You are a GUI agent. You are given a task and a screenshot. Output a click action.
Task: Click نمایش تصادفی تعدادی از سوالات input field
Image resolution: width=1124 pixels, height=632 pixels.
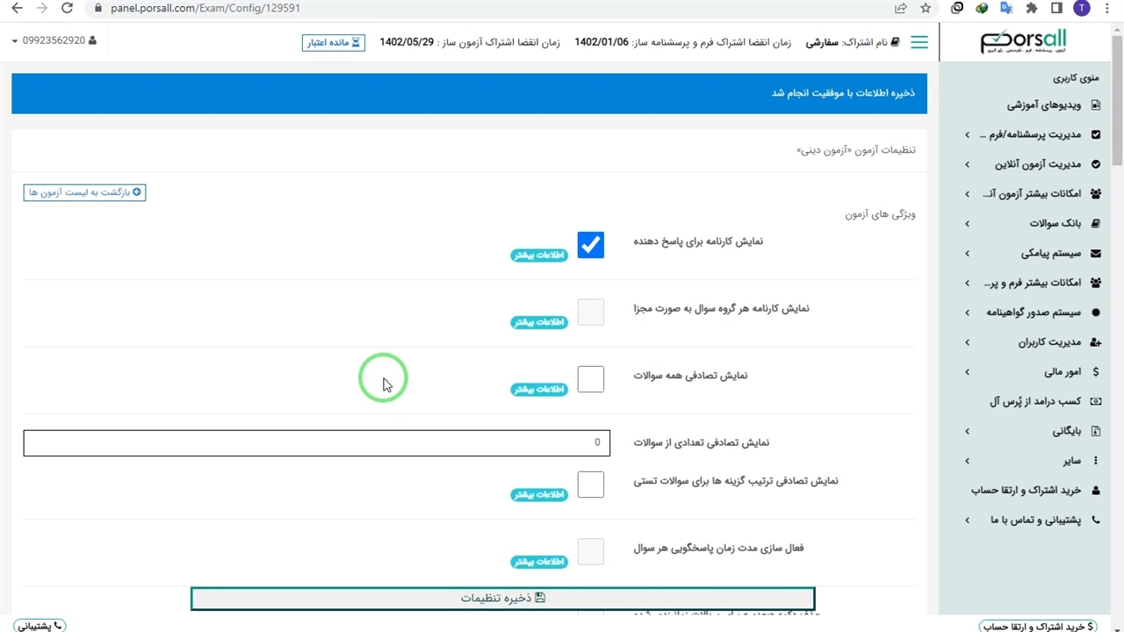pos(316,443)
